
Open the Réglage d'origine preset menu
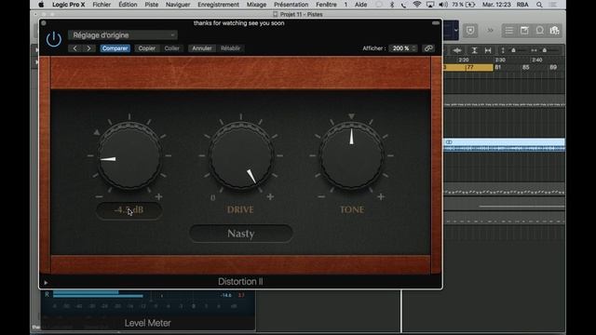pyautogui.click(x=123, y=35)
